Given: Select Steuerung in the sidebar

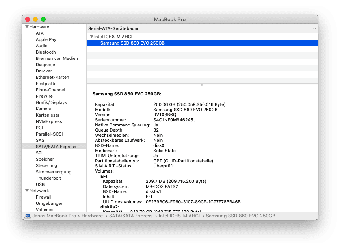Looking at the screenshot, I should coord(46,165).
